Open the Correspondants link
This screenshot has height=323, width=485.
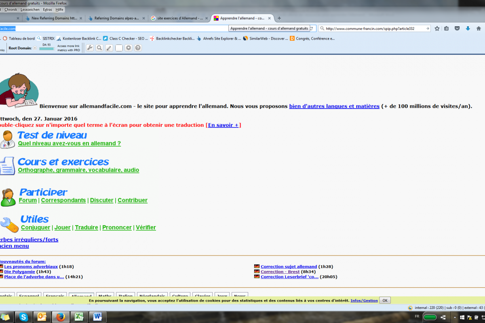click(63, 200)
